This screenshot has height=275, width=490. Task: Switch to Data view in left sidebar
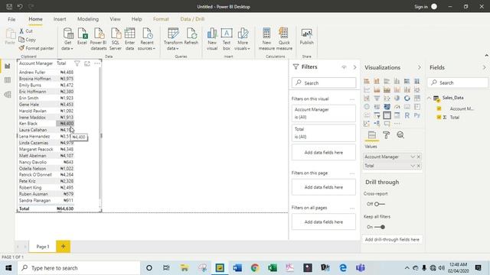8,80
